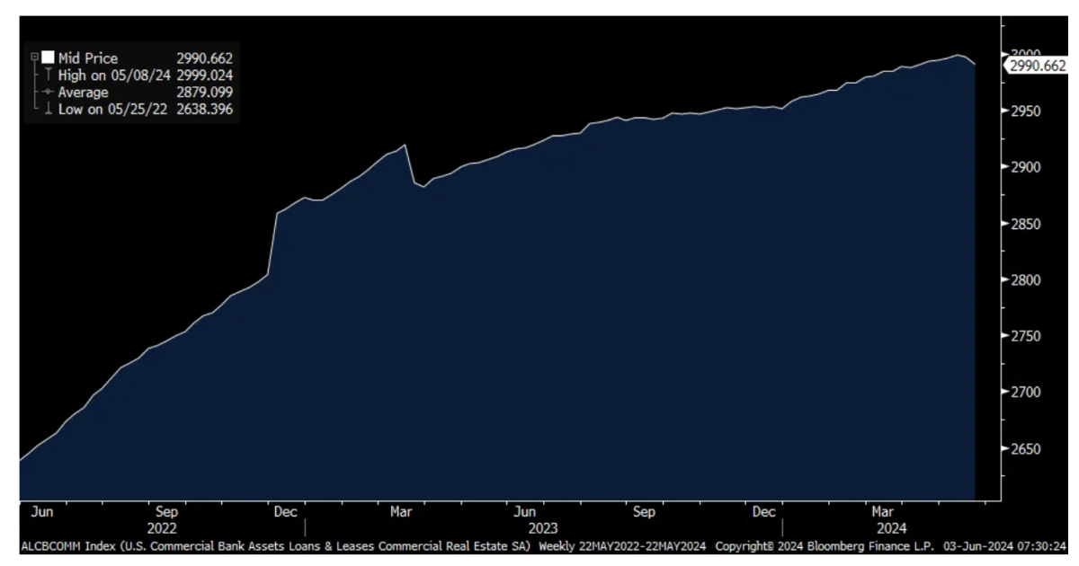1079x566 pixels.
Task: Click the Dec 2022 label on time axis
Action: [x=285, y=512]
